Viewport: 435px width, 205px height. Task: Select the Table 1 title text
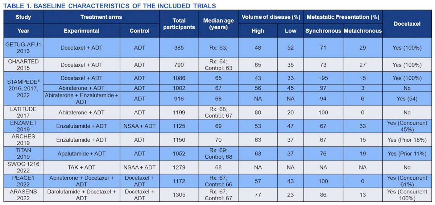click(110, 6)
